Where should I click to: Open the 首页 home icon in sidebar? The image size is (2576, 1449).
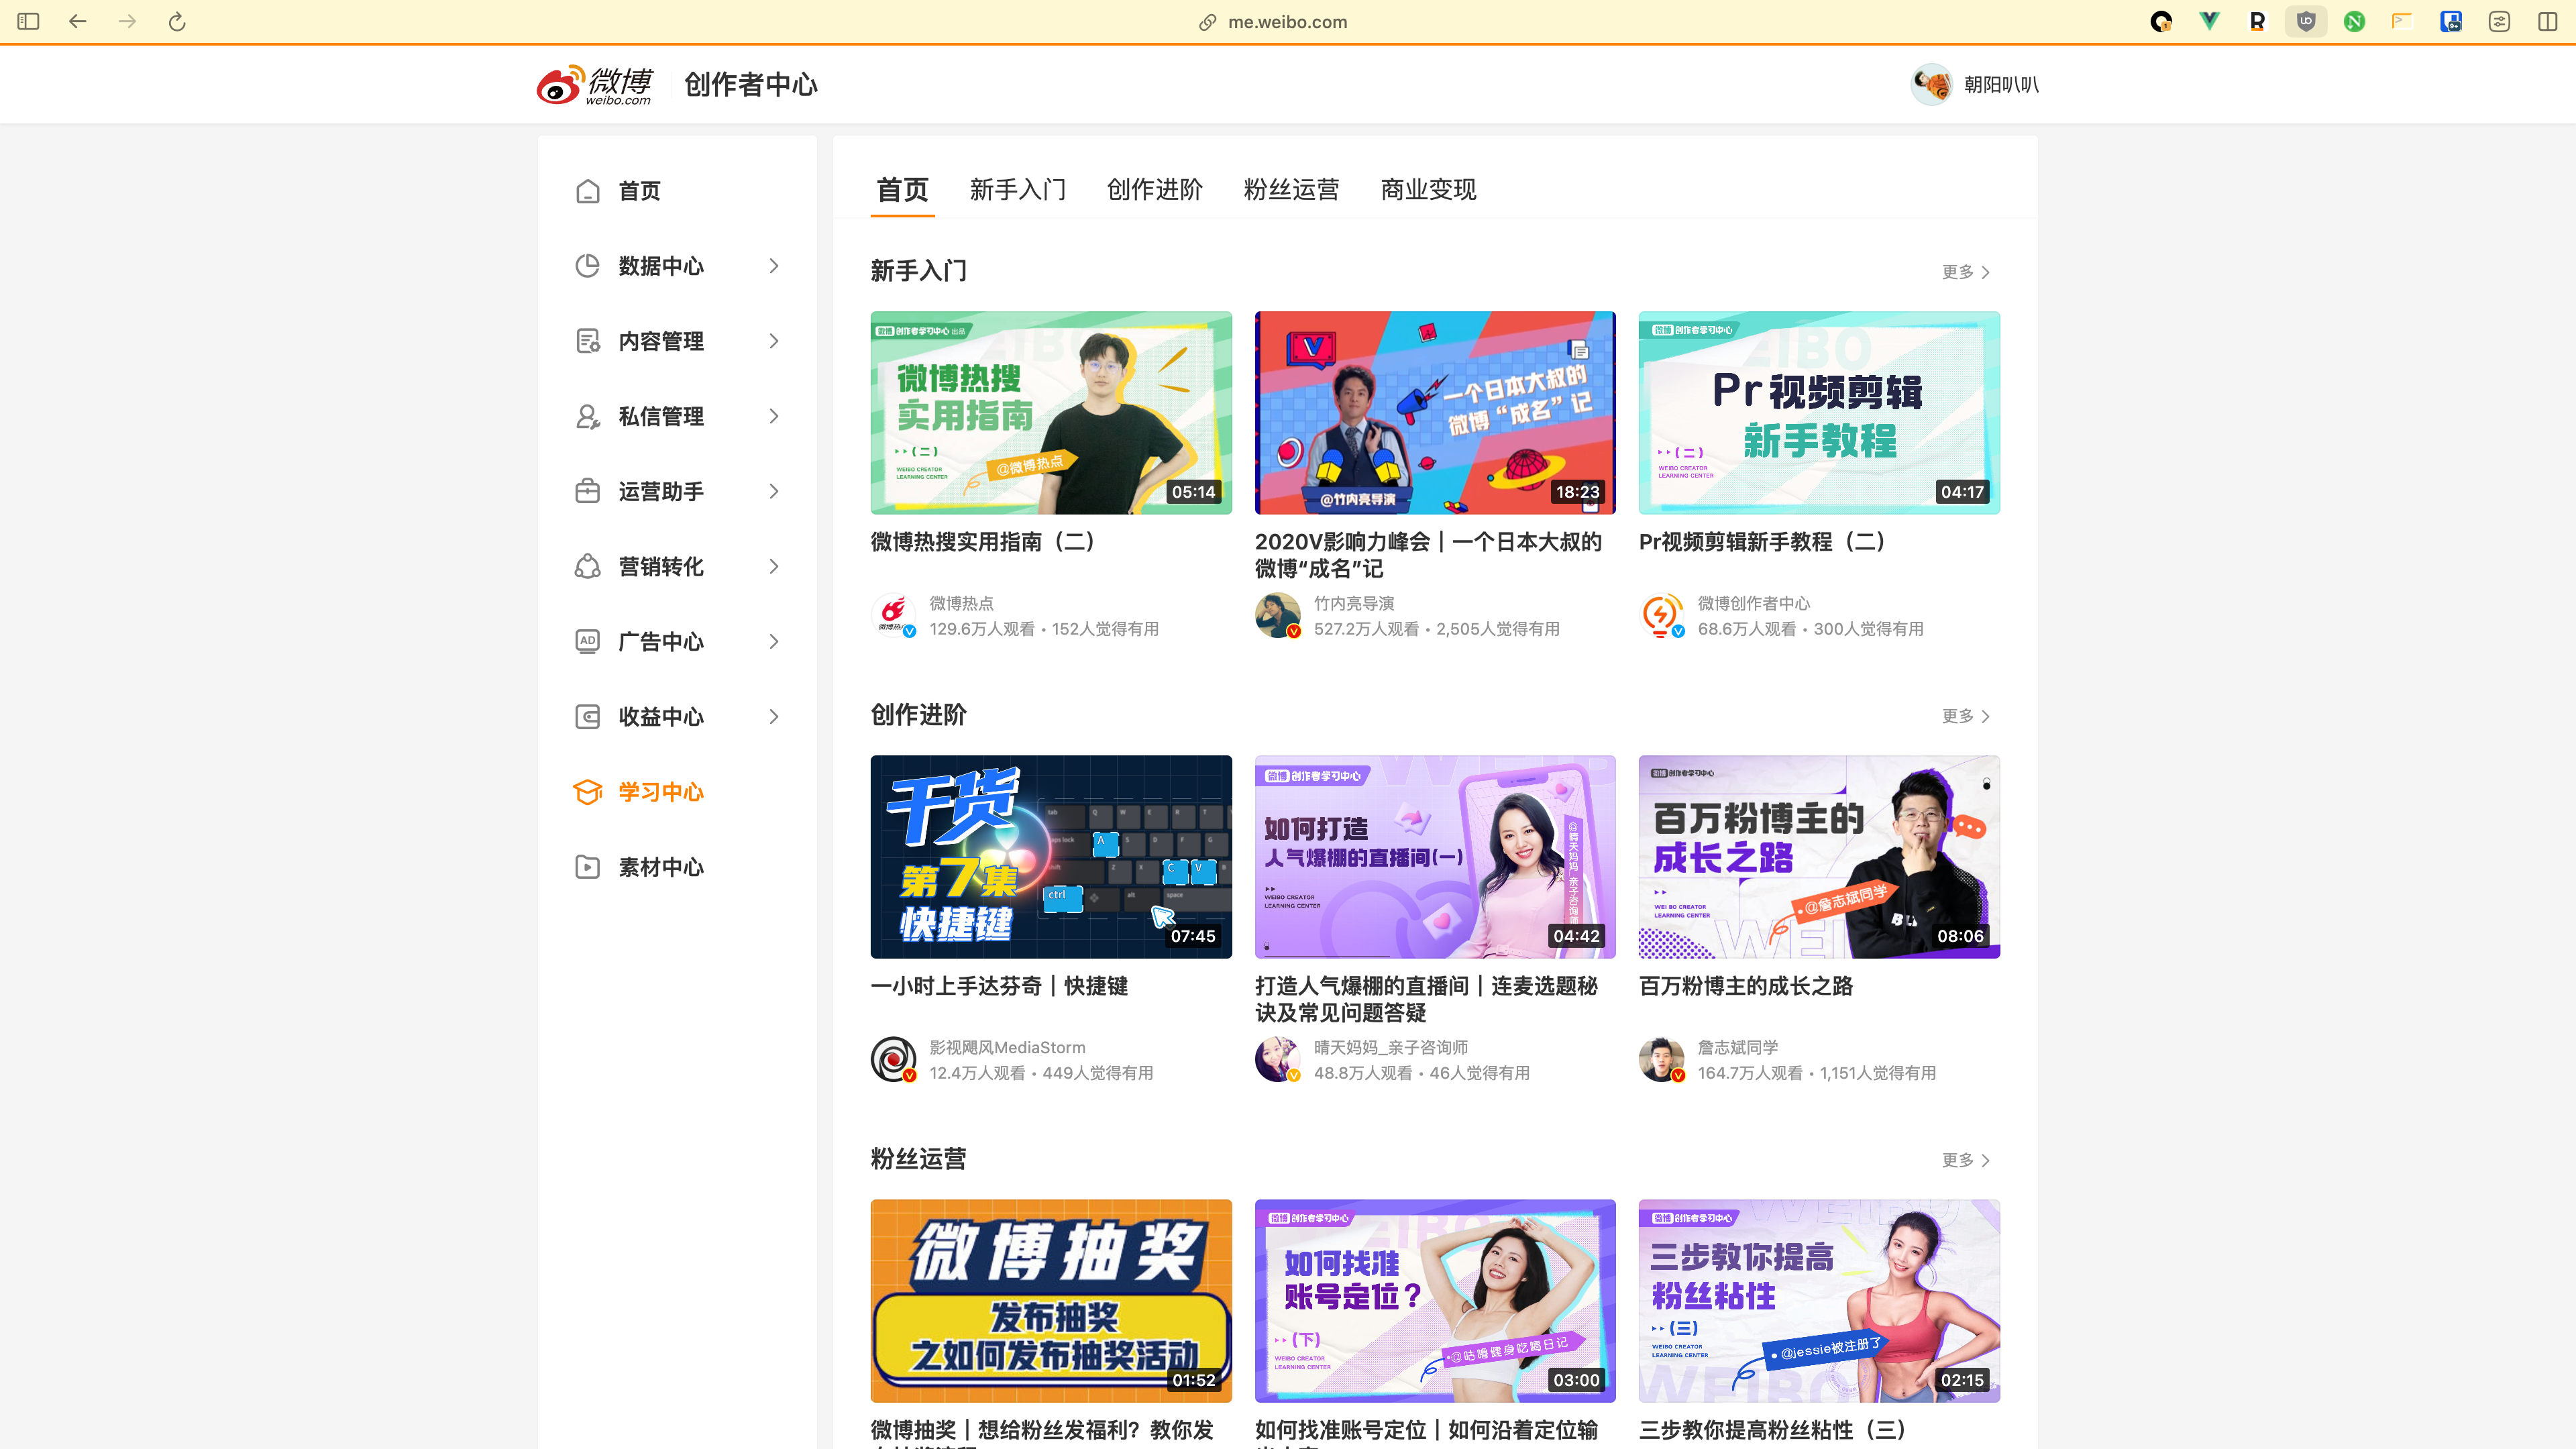coord(588,191)
